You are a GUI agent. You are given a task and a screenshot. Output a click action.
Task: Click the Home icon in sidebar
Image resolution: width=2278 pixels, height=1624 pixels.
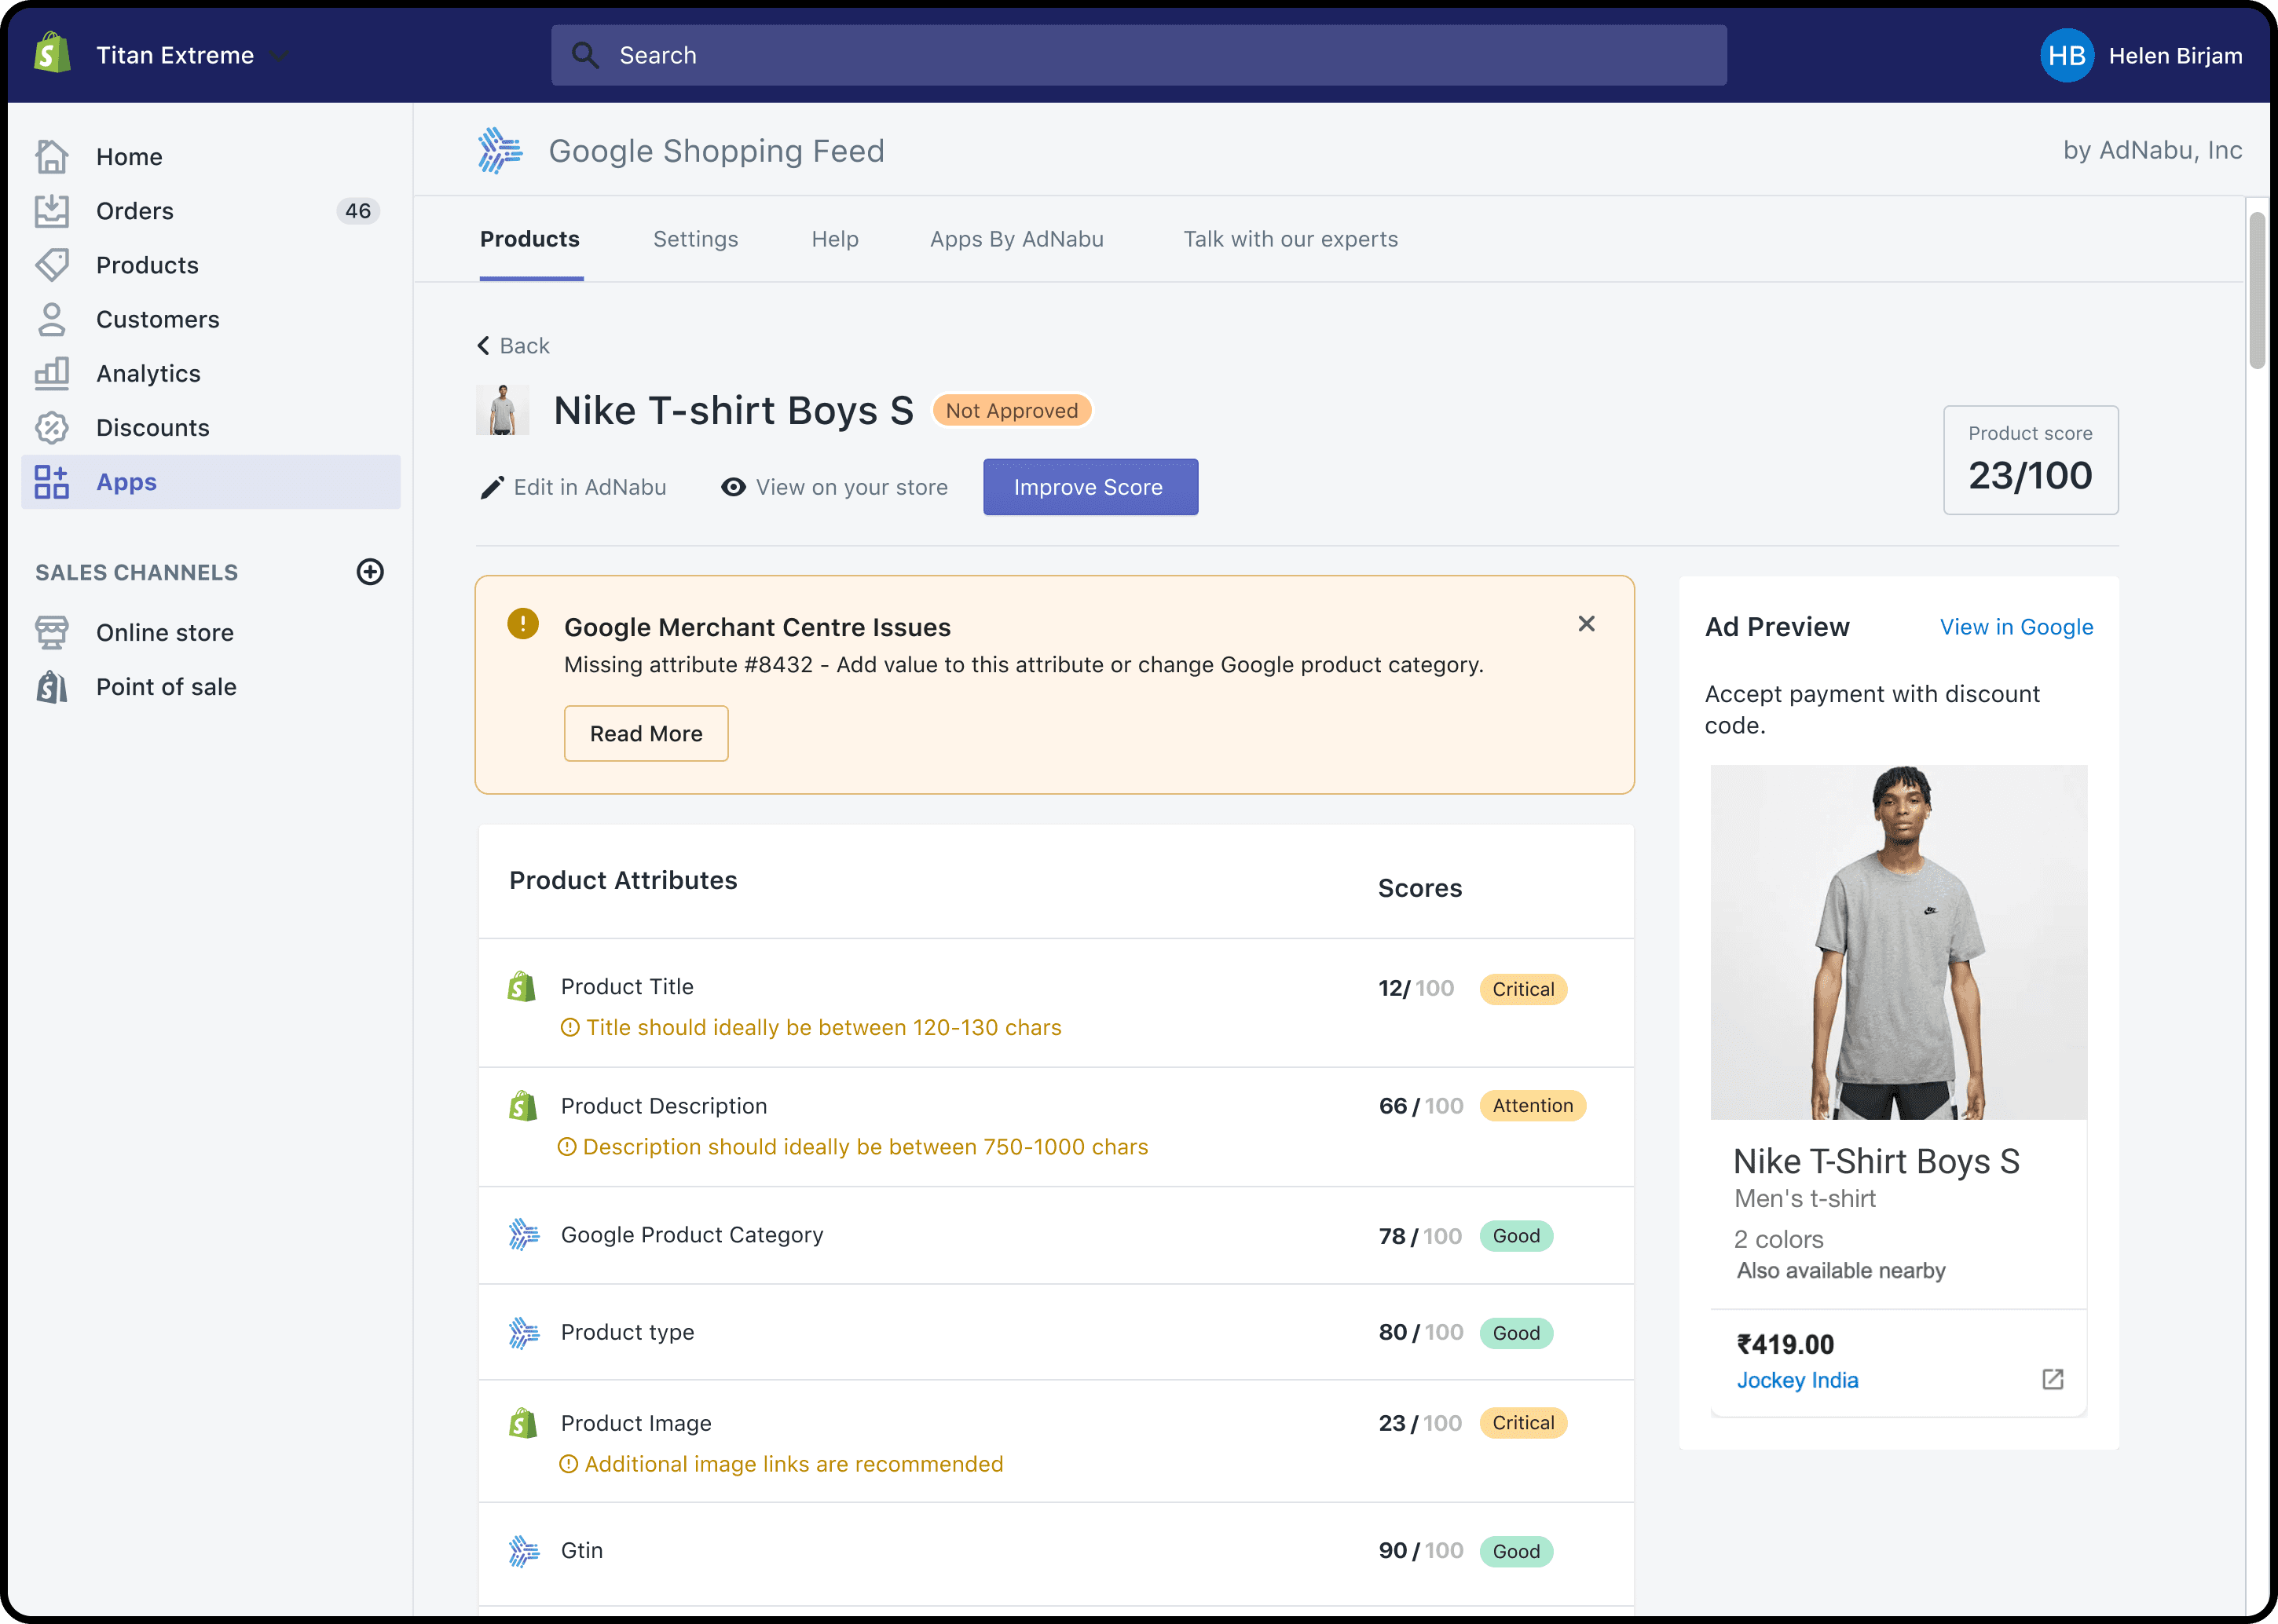(52, 157)
